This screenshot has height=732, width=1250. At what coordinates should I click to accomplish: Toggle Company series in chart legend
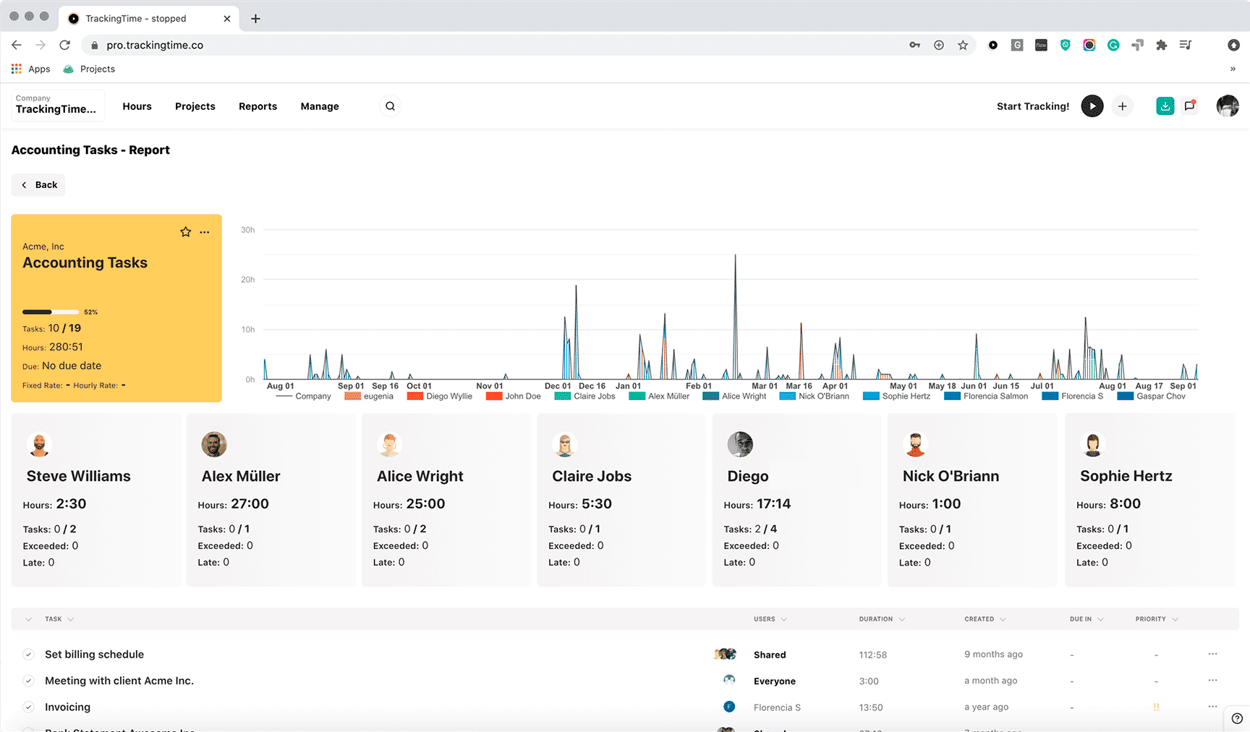coord(304,396)
